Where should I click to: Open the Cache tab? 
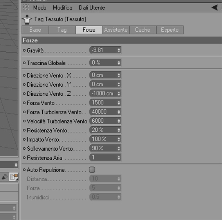(x=143, y=30)
